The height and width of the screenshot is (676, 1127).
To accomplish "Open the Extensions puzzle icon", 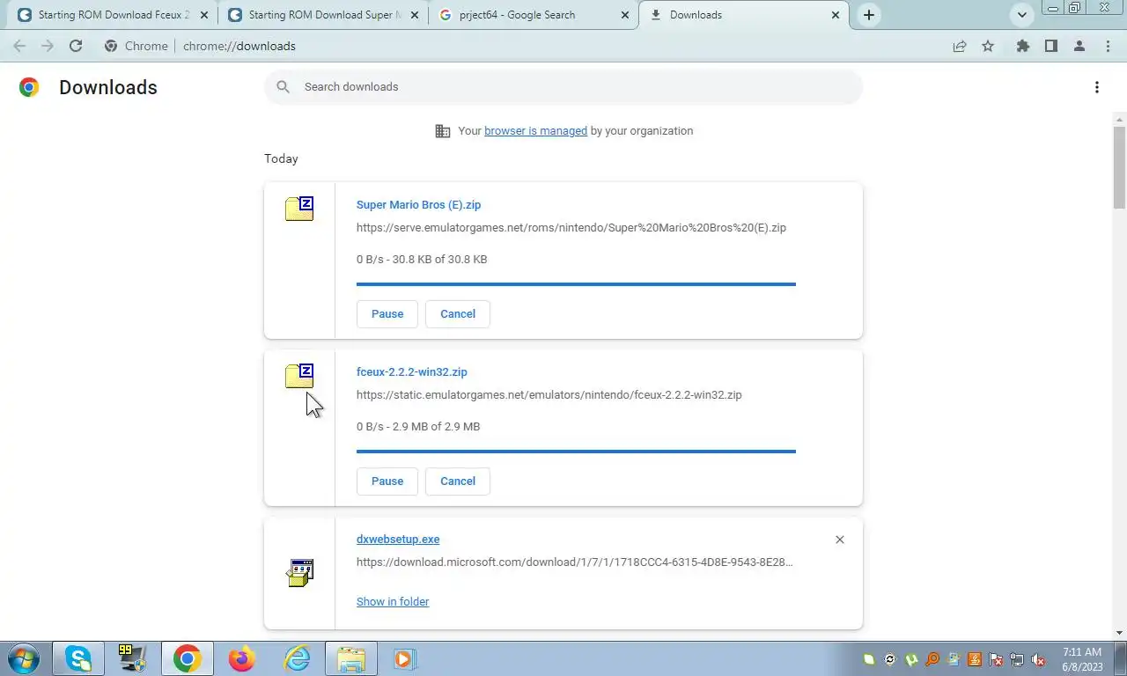I will [x=1022, y=46].
